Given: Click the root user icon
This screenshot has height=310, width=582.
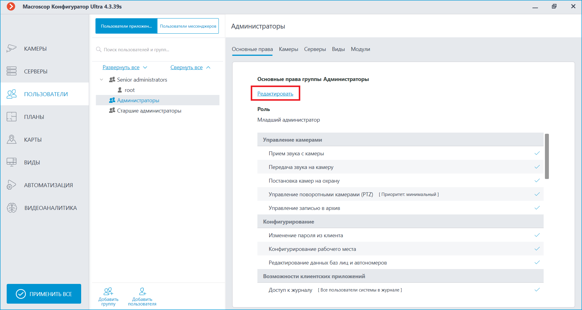Looking at the screenshot, I should (120, 90).
